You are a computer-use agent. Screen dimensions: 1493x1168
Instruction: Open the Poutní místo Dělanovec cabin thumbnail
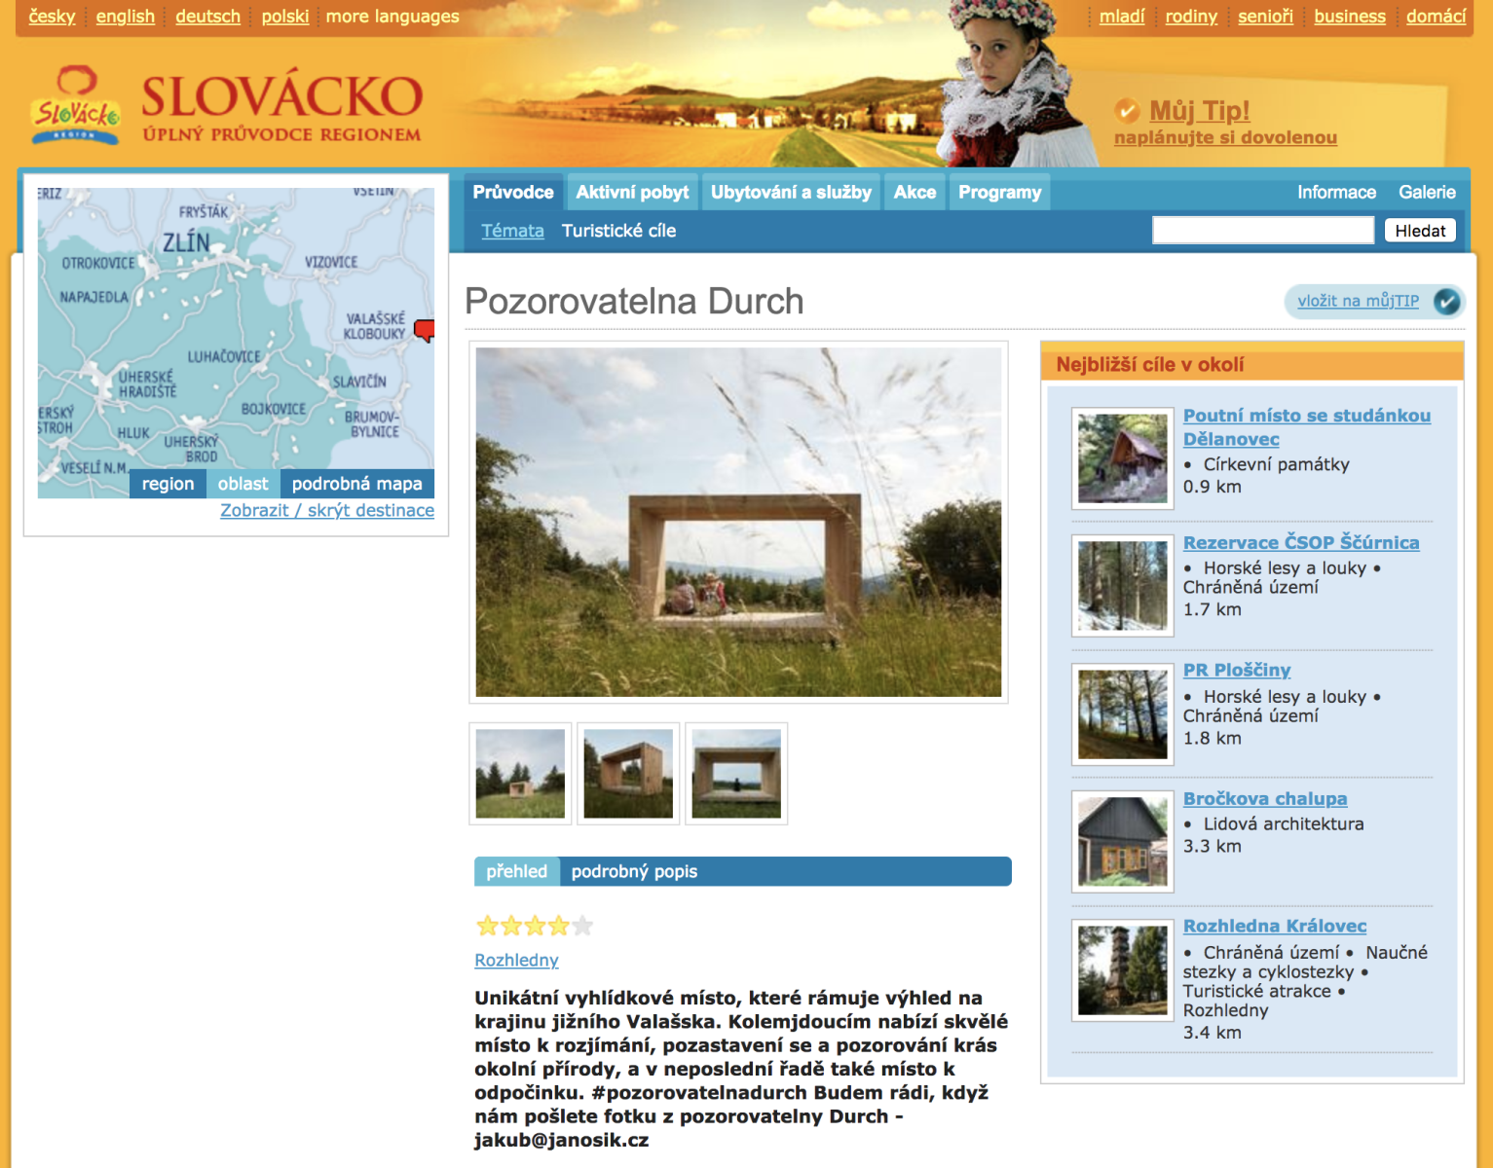point(1122,458)
